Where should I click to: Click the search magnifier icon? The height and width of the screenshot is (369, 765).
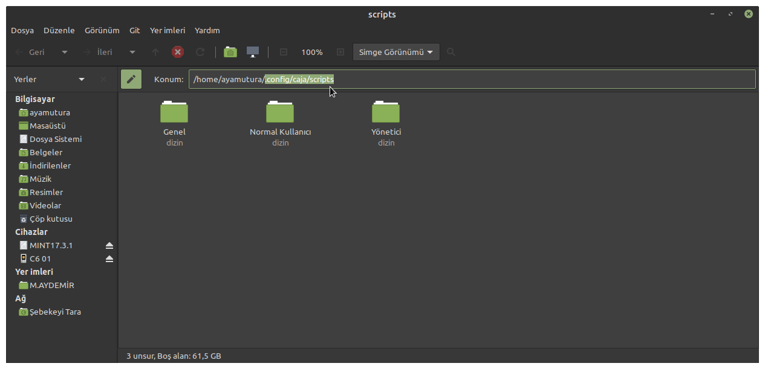[451, 52]
